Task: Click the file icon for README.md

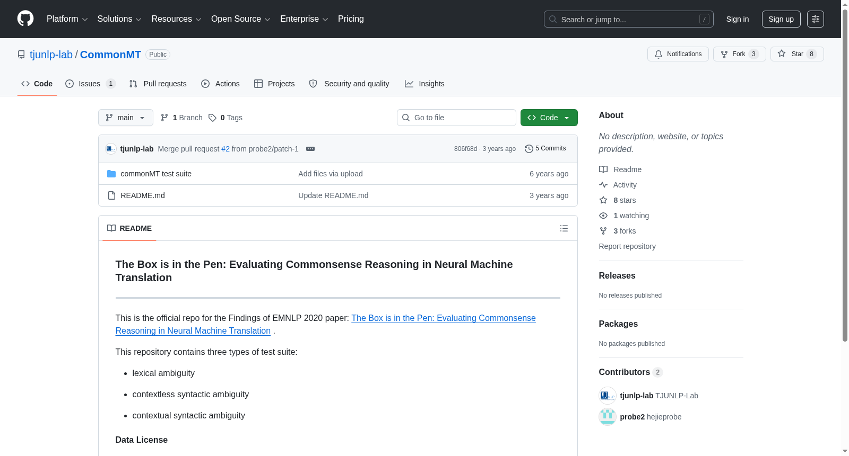Action: tap(111, 195)
